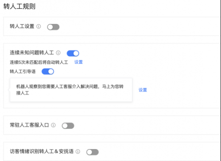Click the 机器人观察到 guide message text box
Viewport: 221px width, 161px height.
(x=71, y=90)
